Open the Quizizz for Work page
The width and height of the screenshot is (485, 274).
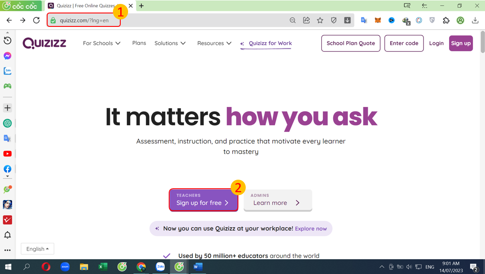coord(270,43)
